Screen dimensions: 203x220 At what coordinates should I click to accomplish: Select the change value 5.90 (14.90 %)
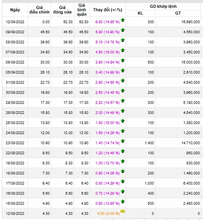tap(107, 32)
